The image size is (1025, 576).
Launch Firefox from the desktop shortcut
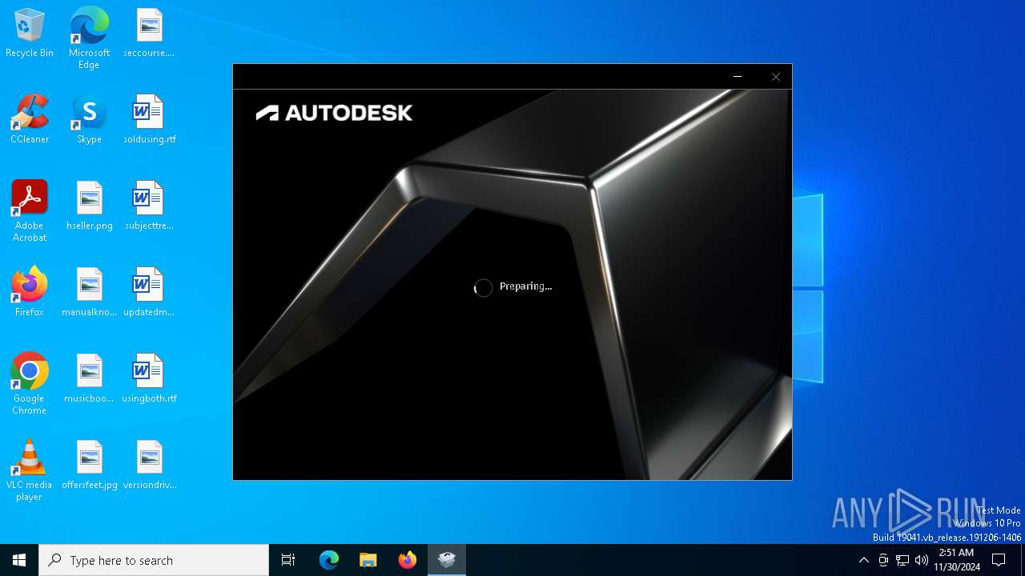(30, 292)
